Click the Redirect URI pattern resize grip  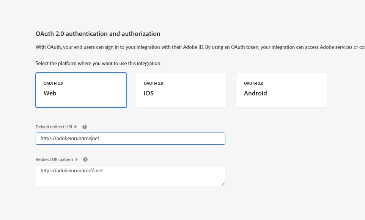(223, 184)
